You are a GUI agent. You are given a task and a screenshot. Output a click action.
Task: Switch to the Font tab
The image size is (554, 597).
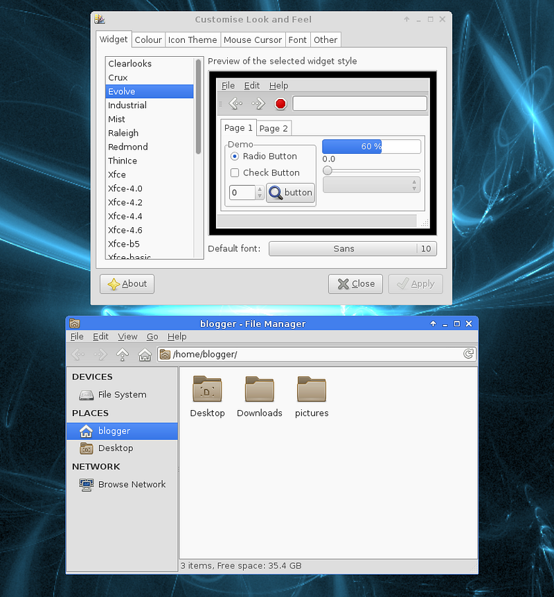point(297,40)
